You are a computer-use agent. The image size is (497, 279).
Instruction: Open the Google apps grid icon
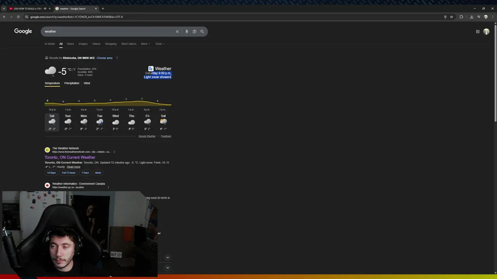point(478,31)
